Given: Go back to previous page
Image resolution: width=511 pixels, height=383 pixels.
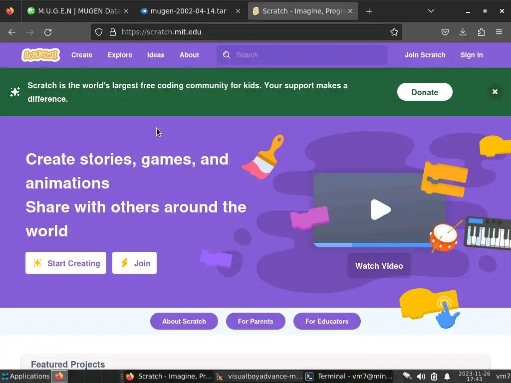Looking at the screenshot, I should [12, 32].
